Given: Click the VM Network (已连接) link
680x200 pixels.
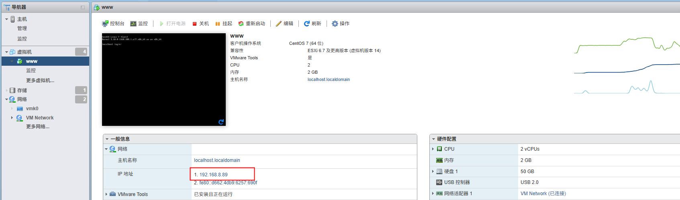Looking at the screenshot, I should [543, 194].
